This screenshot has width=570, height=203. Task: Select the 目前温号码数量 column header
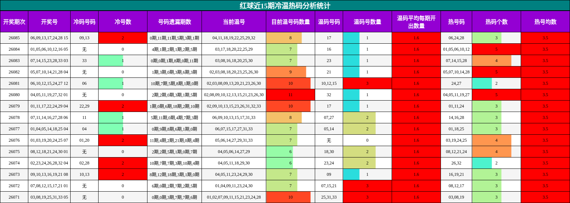pos(291,22)
